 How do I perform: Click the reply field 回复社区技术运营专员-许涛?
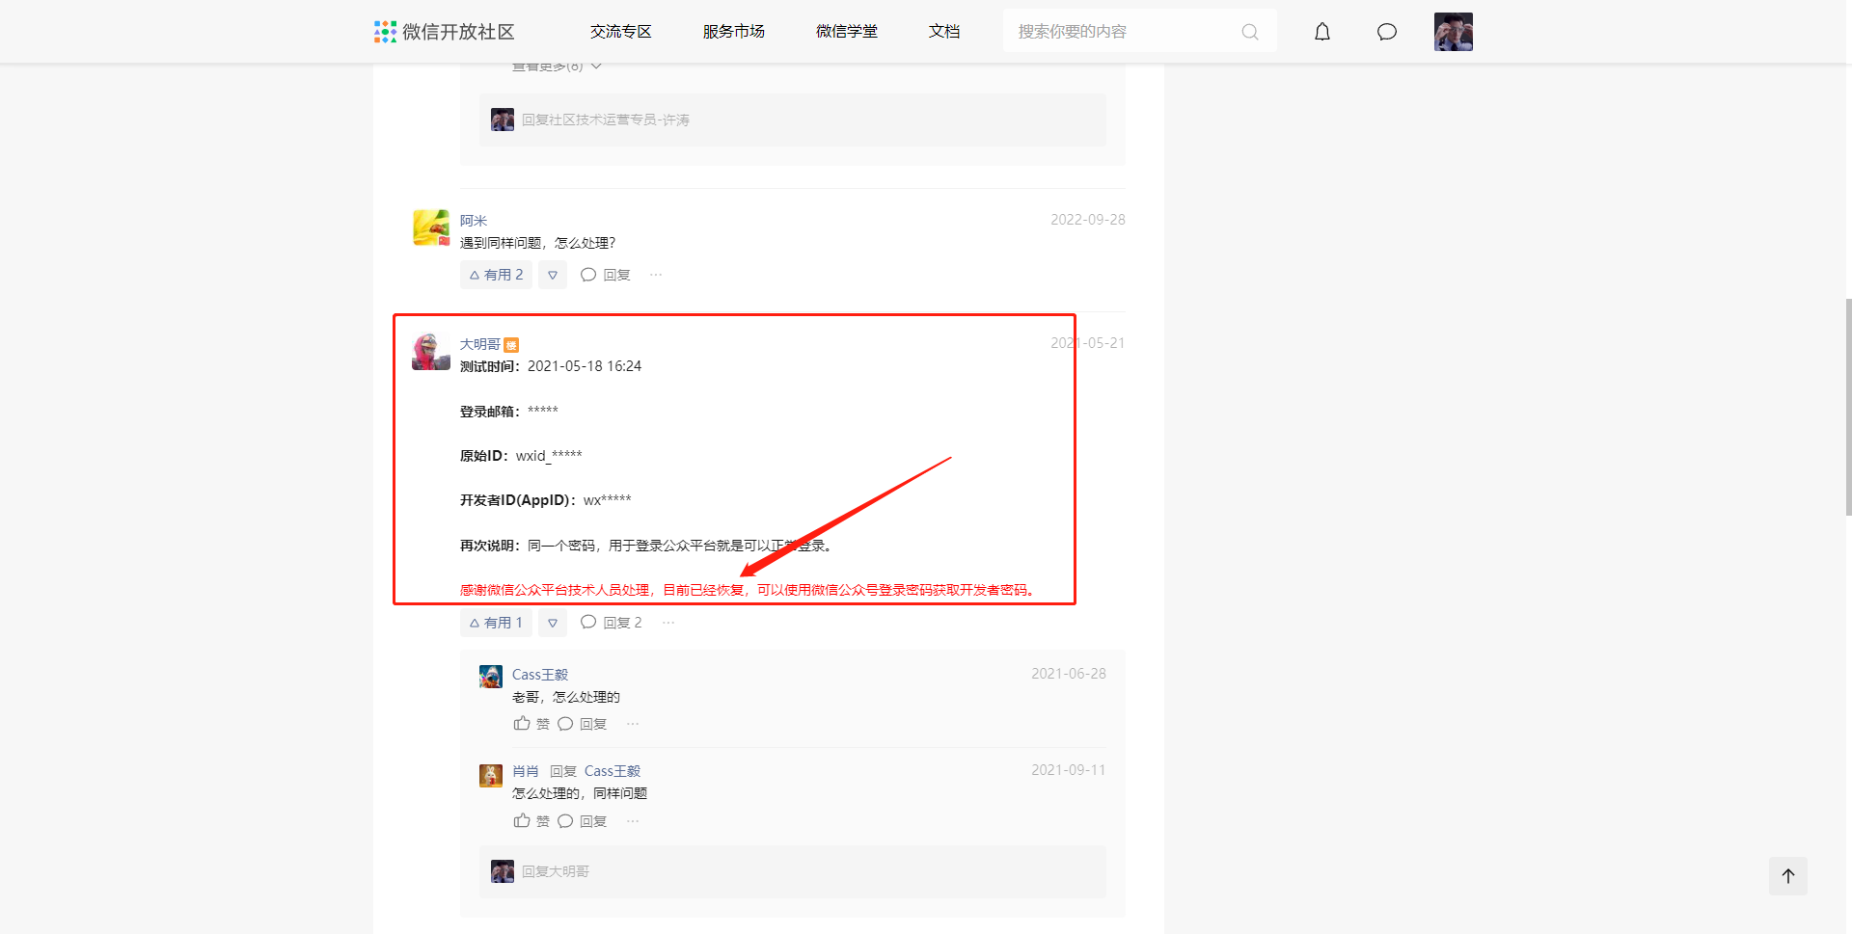(793, 120)
